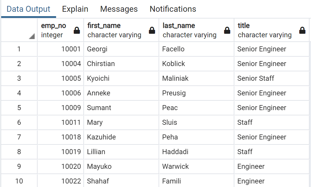Click the lock icon on the emp_no column
Viewport: 311px width, 187px height.
pos(77,30)
